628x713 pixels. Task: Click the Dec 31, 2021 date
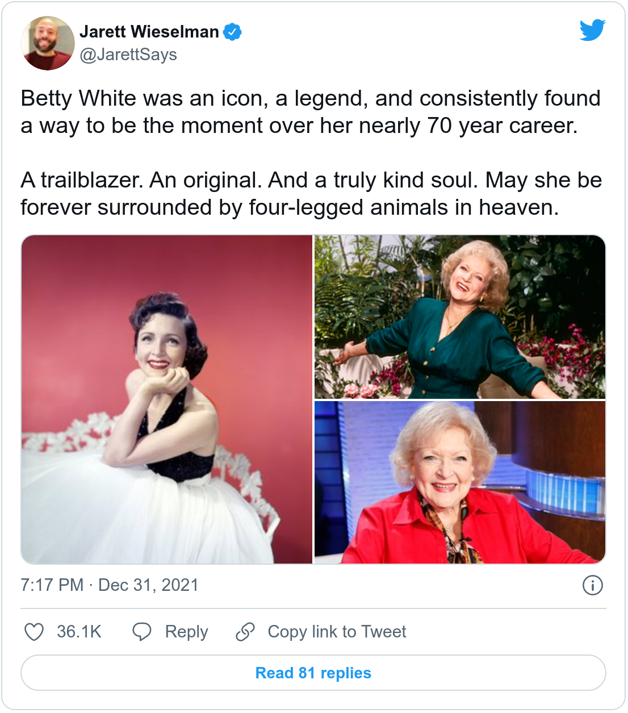(x=148, y=585)
